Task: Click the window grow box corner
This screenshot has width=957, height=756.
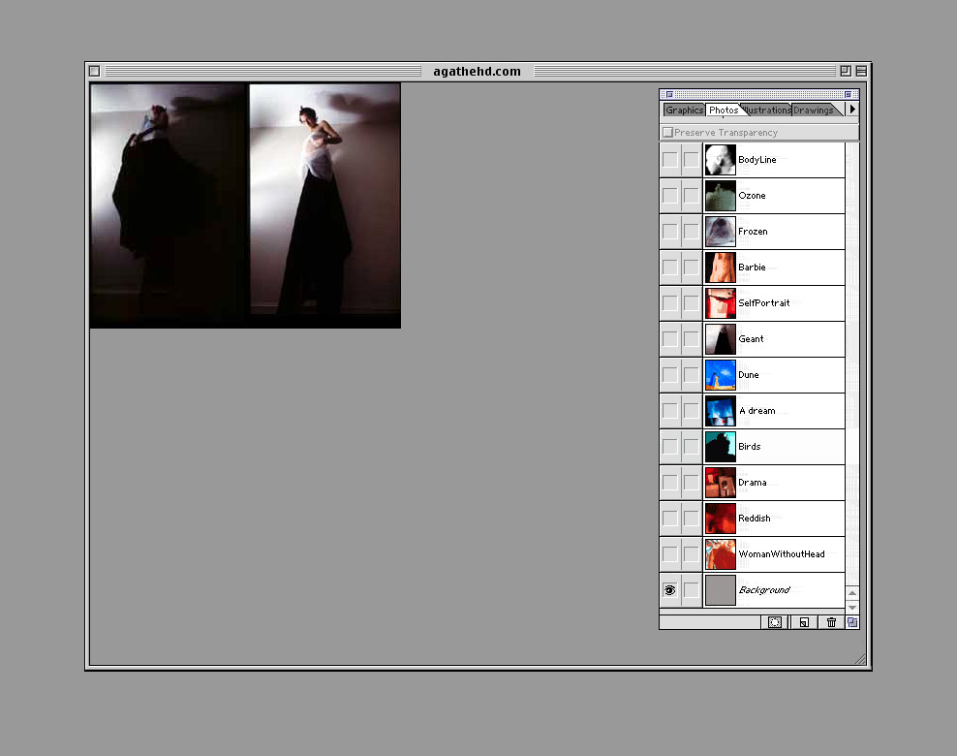Action: [860, 659]
